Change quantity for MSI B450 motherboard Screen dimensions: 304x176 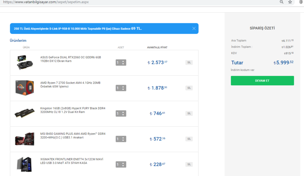(121, 139)
